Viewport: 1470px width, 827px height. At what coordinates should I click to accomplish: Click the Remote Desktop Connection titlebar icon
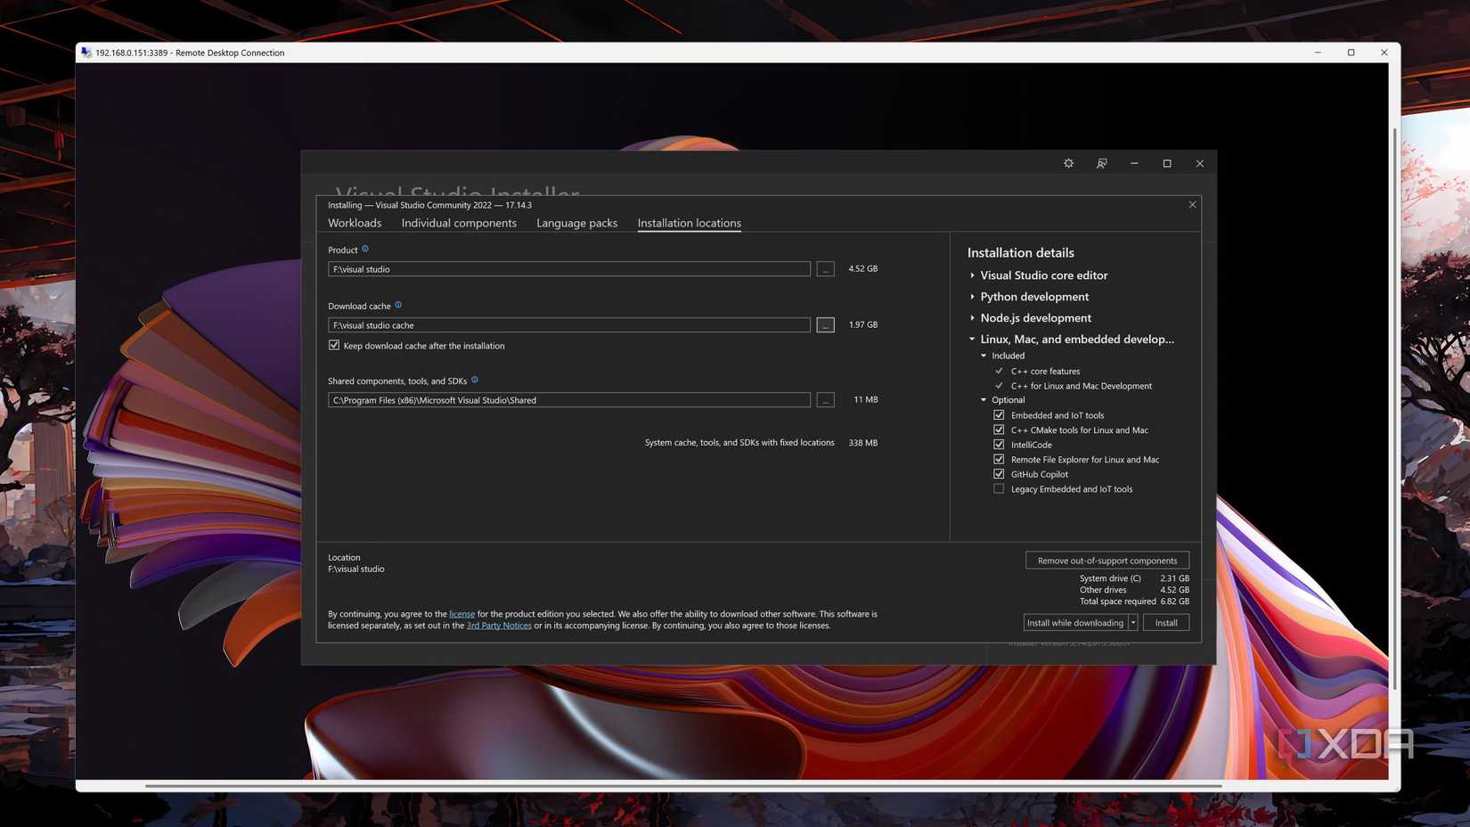point(86,53)
